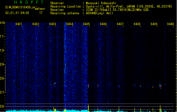Click the 0438 time marker
This screenshot has width=177, height=112.
click(137, 24)
